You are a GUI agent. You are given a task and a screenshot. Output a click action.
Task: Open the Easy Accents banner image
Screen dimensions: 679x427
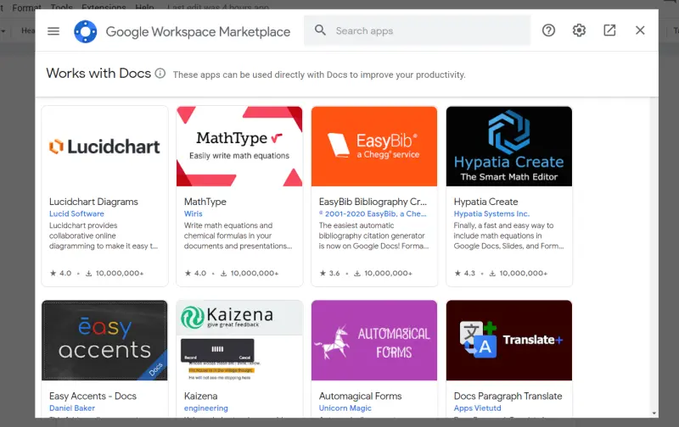104,341
